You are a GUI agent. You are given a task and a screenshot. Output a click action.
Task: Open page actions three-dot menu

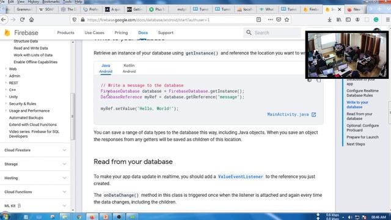[270, 20]
